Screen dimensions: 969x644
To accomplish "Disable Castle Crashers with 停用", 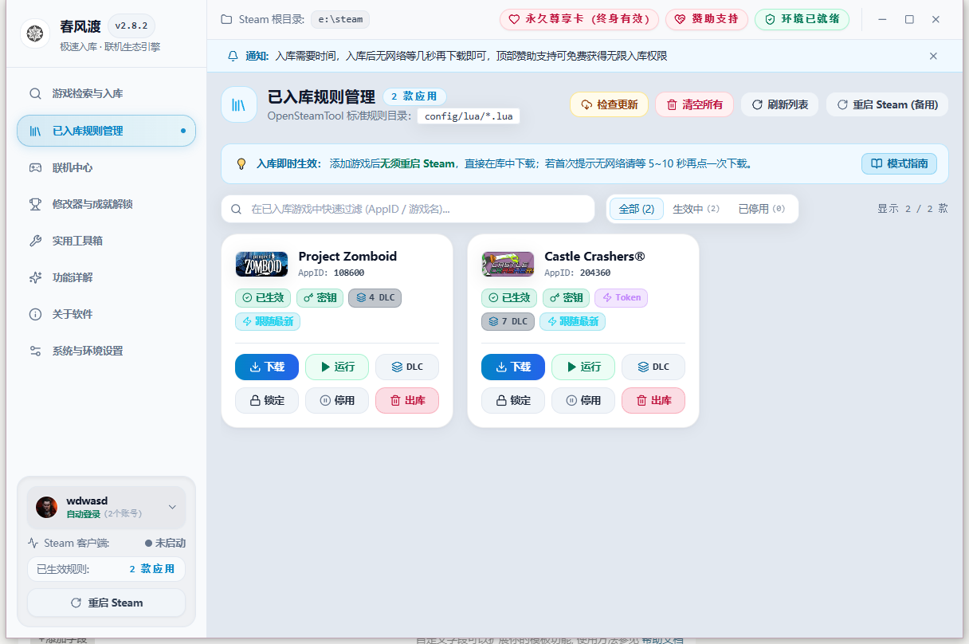I will click(583, 400).
